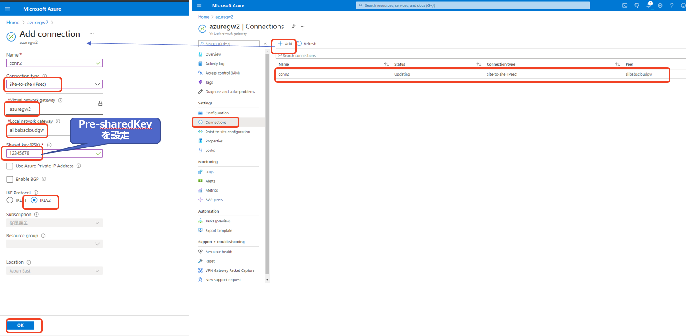Open portal settings gear icon
The height and width of the screenshot is (336, 694).
[660, 5]
